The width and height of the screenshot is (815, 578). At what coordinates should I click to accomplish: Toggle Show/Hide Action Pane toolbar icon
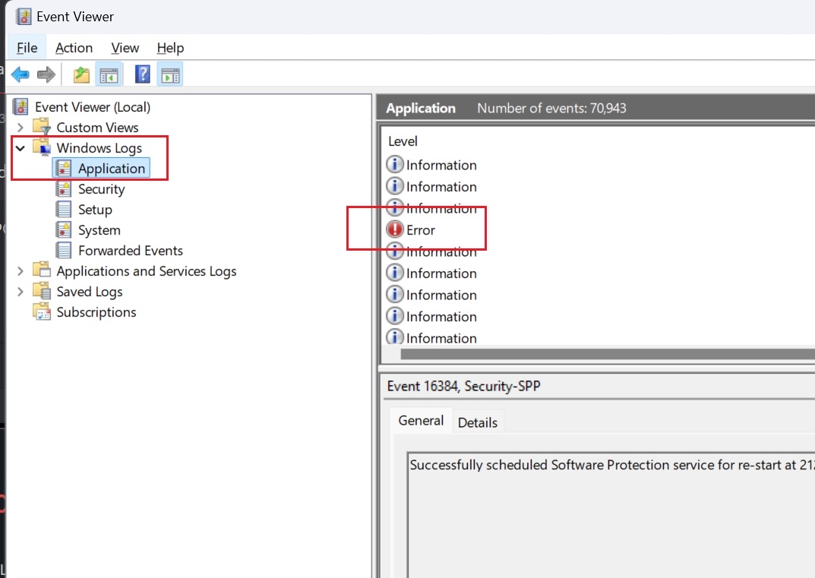tap(170, 75)
